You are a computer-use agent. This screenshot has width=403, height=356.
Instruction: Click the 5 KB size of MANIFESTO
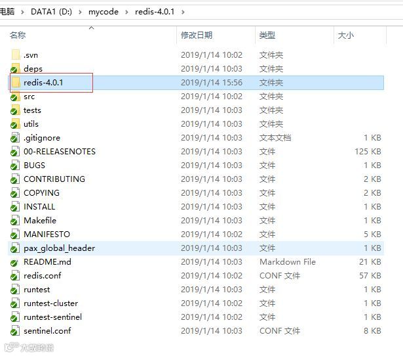372,234
